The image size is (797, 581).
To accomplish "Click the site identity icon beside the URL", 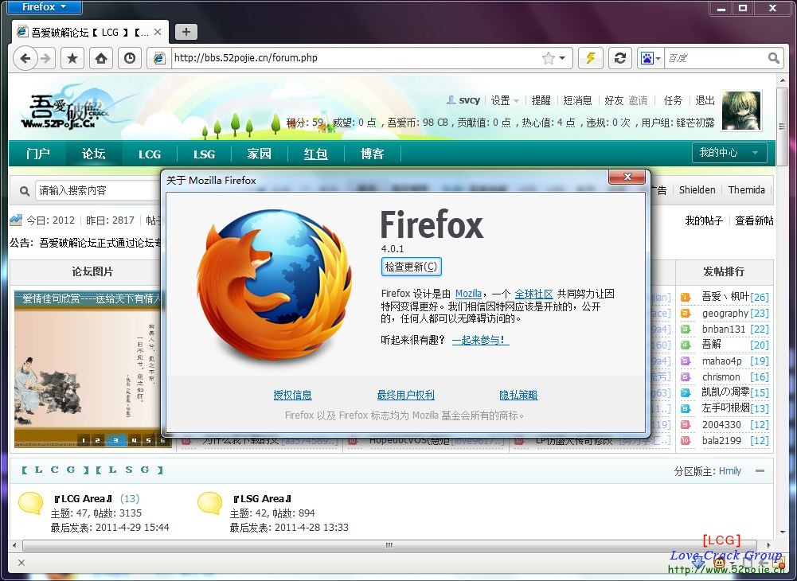I will (159, 58).
